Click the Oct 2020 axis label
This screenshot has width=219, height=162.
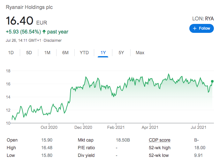click(49, 127)
